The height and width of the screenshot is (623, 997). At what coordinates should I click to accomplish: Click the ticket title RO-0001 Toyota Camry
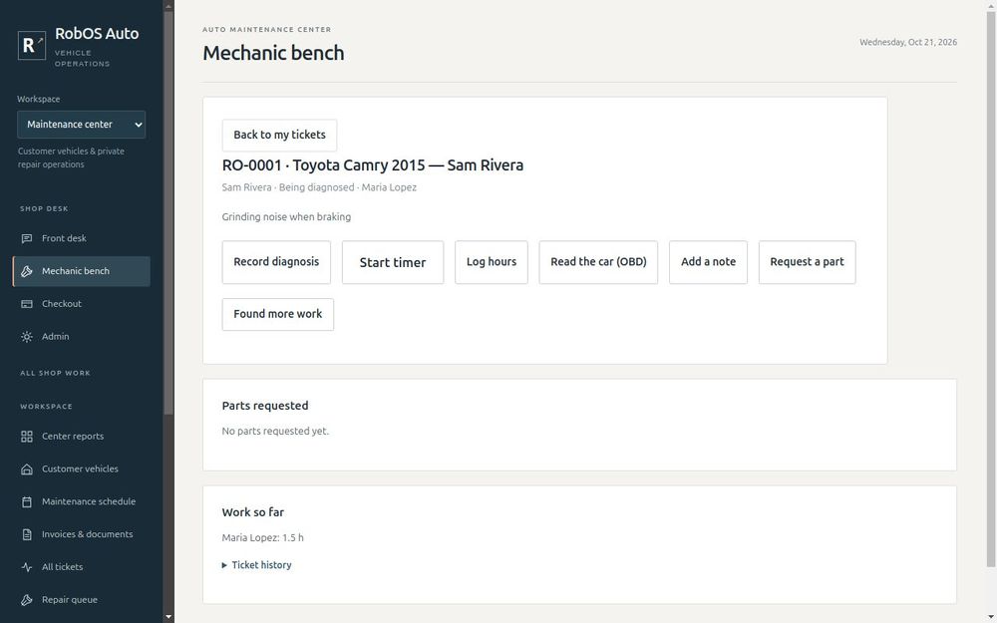[373, 165]
